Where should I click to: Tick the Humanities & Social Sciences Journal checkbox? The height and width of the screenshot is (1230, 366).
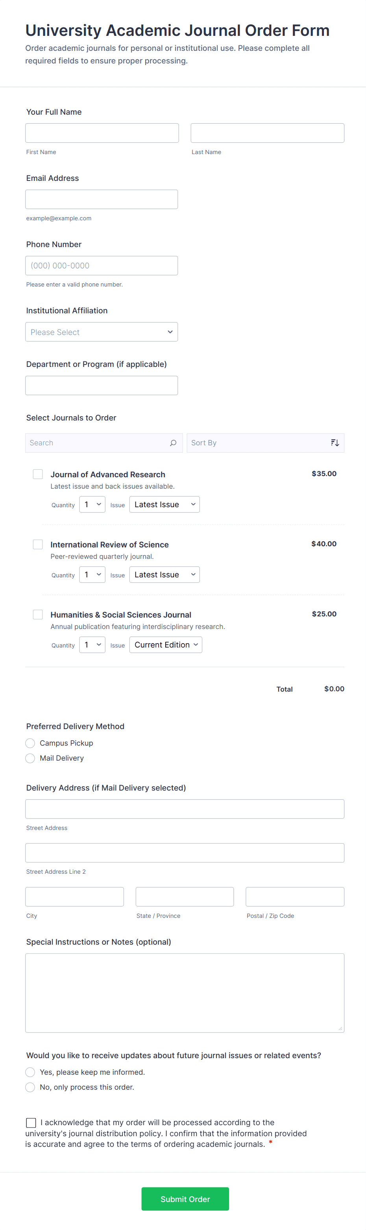click(38, 614)
